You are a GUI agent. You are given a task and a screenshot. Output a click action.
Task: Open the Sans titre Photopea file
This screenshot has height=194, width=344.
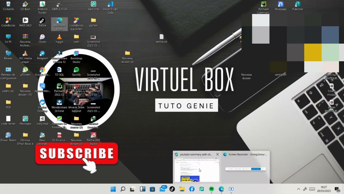[93, 6]
